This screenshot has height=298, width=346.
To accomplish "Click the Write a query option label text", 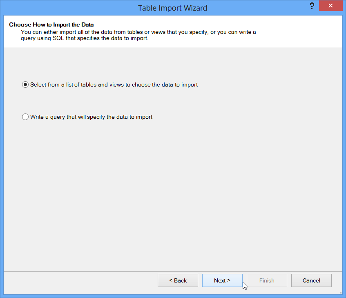I will (x=91, y=117).
